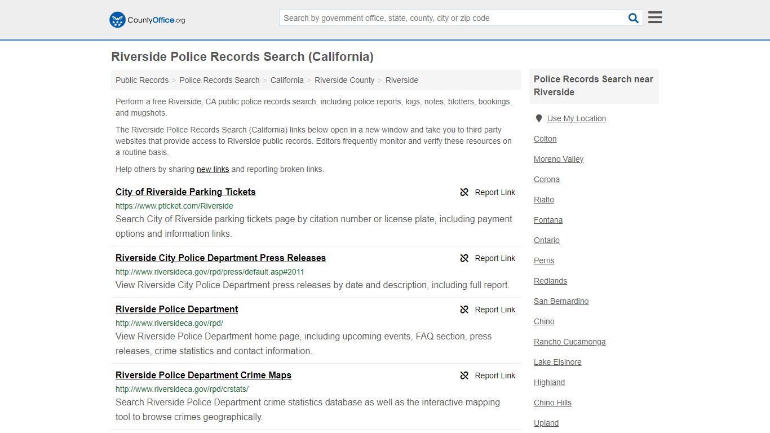Select Chino in nearby list
The height and width of the screenshot is (433, 770).
click(x=544, y=321)
